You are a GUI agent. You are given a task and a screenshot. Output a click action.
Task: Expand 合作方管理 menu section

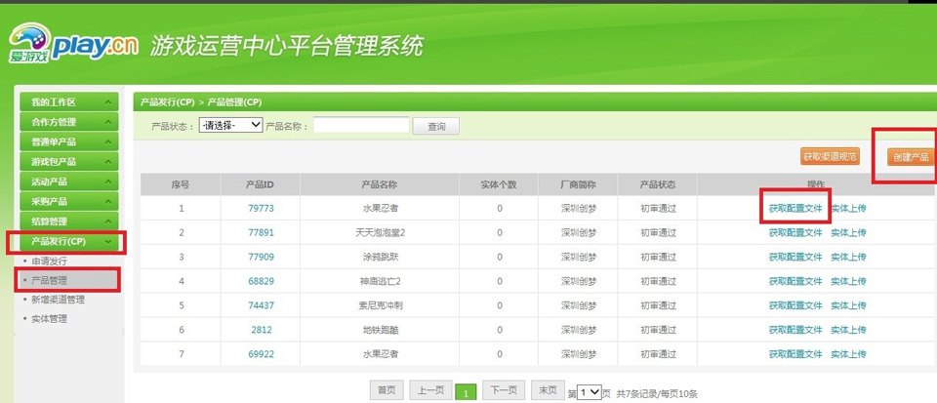pyautogui.click(x=68, y=122)
